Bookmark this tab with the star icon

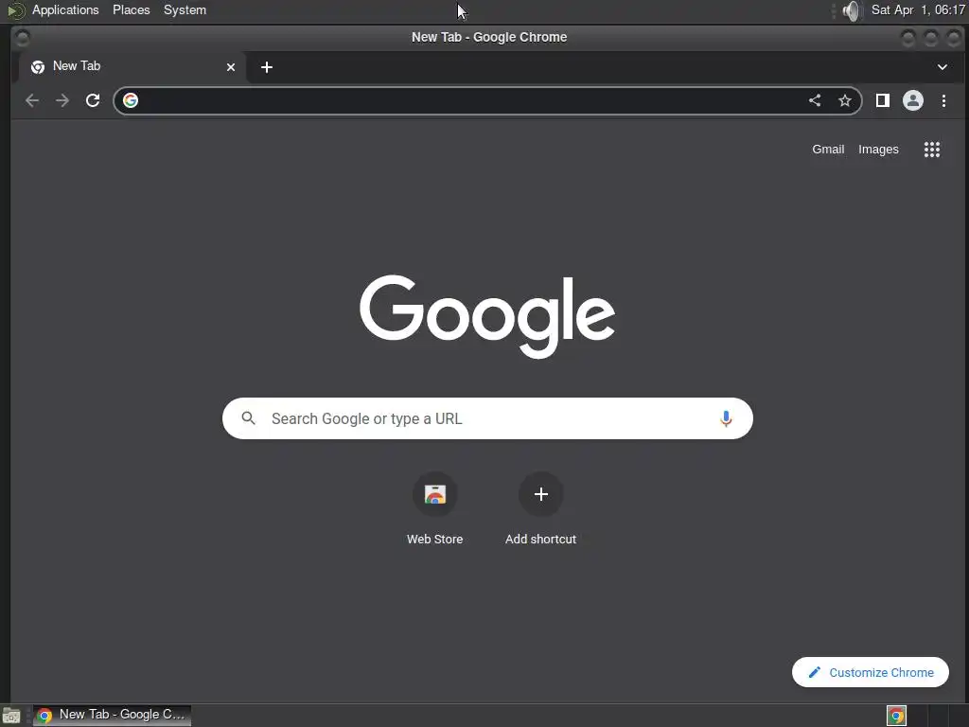click(x=845, y=100)
